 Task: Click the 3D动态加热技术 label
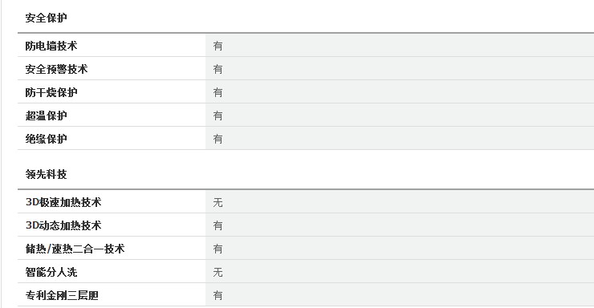[63, 225]
